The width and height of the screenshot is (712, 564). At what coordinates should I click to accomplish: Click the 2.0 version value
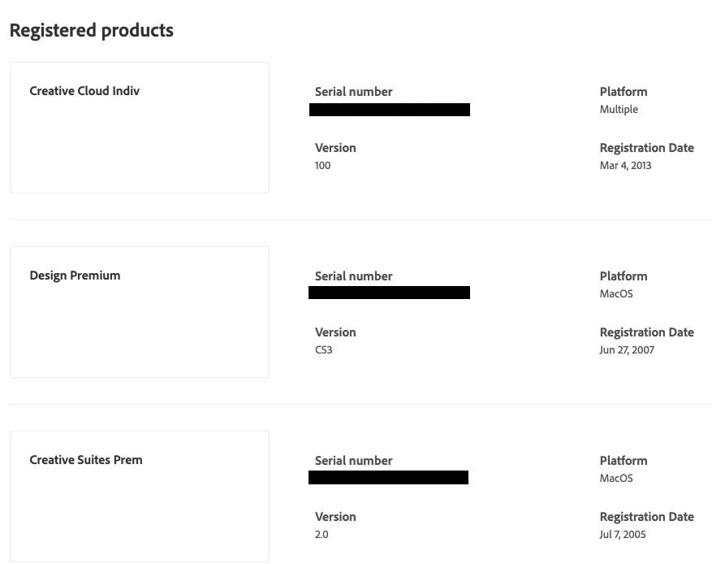(x=321, y=535)
